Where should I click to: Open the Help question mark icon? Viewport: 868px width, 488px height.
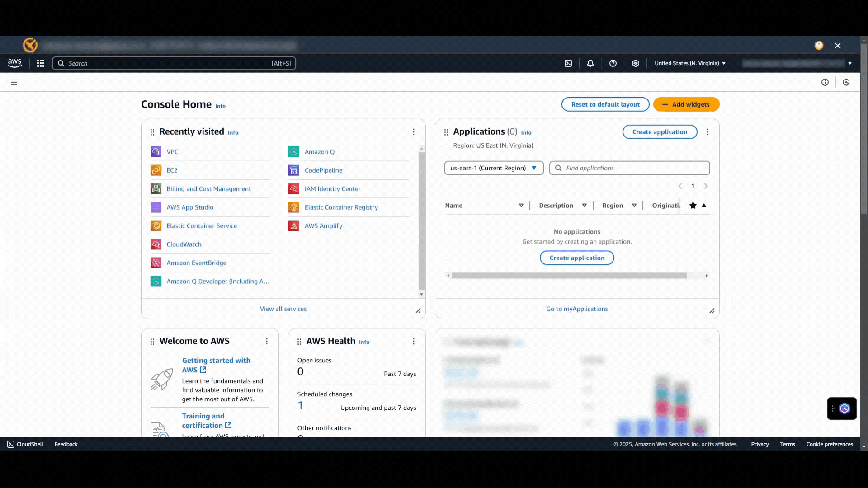tap(613, 63)
